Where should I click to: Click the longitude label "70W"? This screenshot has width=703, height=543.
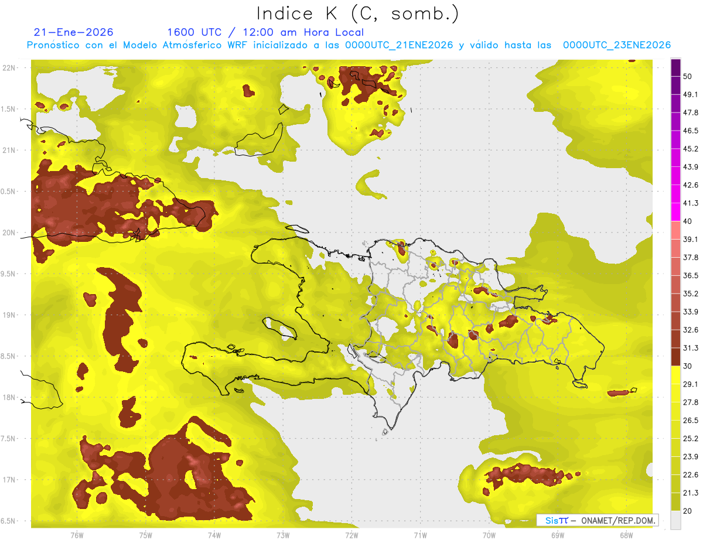tap(489, 535)
